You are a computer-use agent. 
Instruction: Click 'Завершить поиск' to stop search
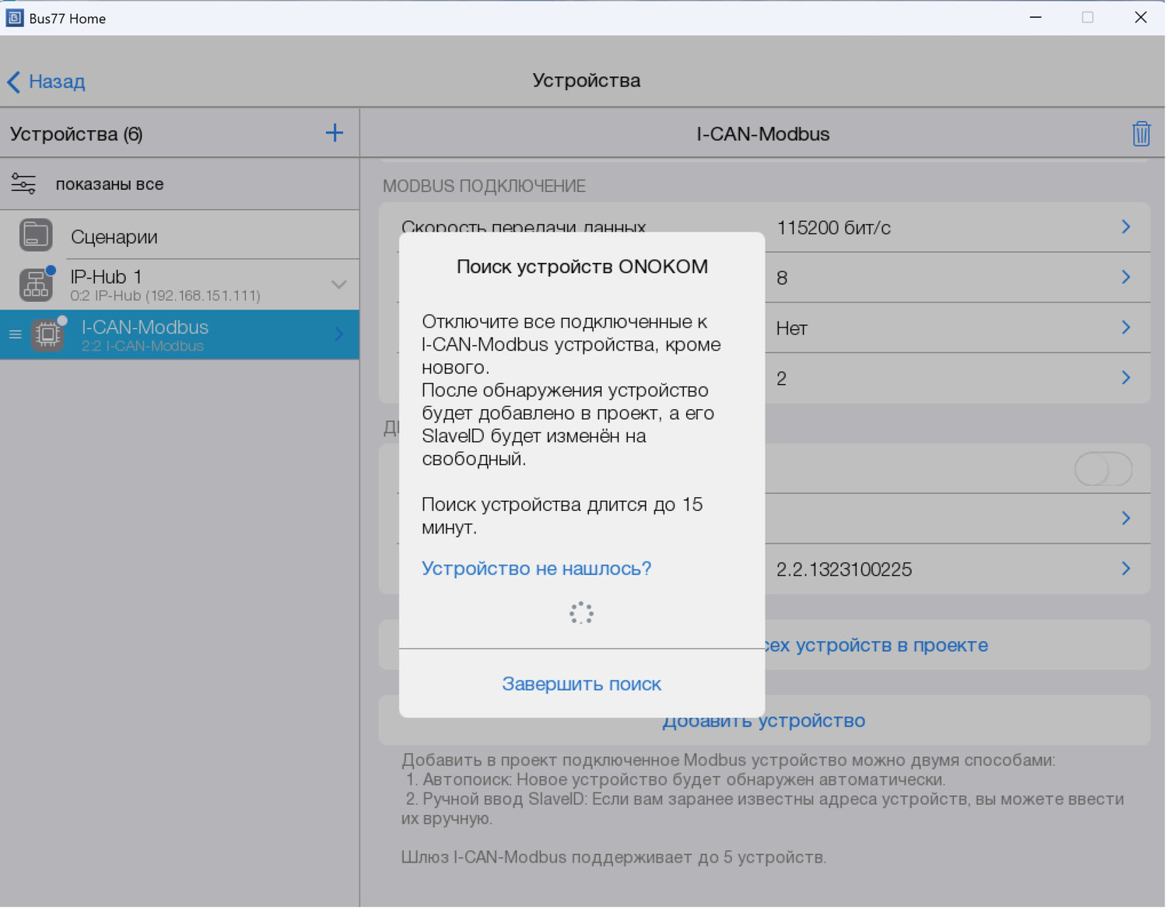(581, 684)
